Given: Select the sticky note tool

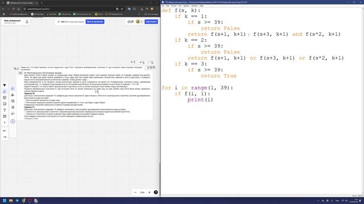Looking at the screenshot, I should pos(5,104).
